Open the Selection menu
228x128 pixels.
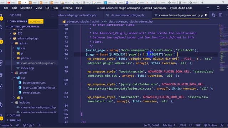click(26, 8)
